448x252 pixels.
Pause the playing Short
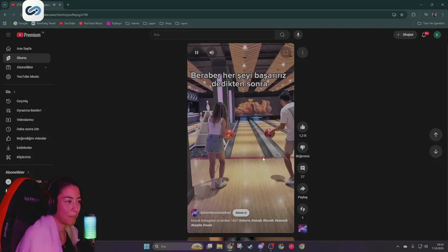click(x=197, y=52)
